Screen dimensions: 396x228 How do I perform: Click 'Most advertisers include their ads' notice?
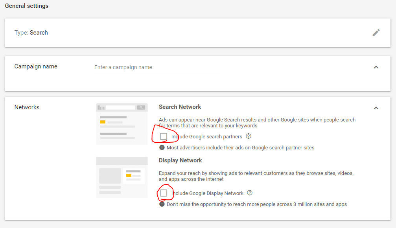240,148
